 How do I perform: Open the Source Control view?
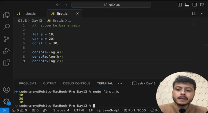click(x=6, y=39)
